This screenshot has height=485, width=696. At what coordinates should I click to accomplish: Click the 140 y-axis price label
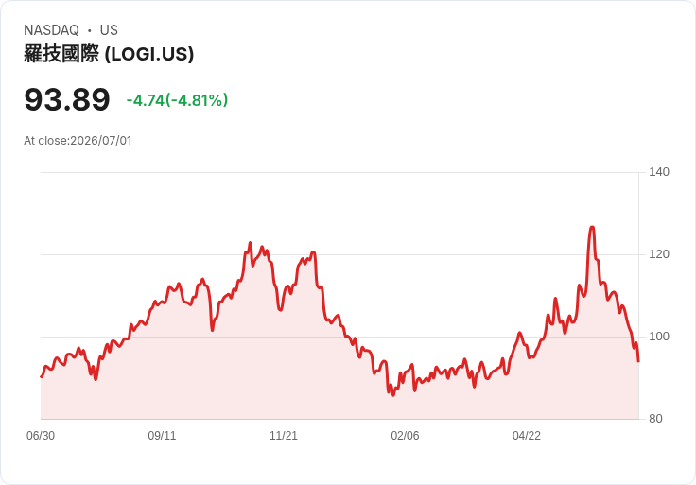(659, 172)
